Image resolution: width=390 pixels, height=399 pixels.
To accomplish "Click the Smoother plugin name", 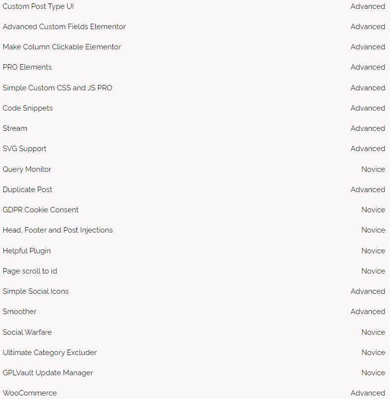I will 20,312.
